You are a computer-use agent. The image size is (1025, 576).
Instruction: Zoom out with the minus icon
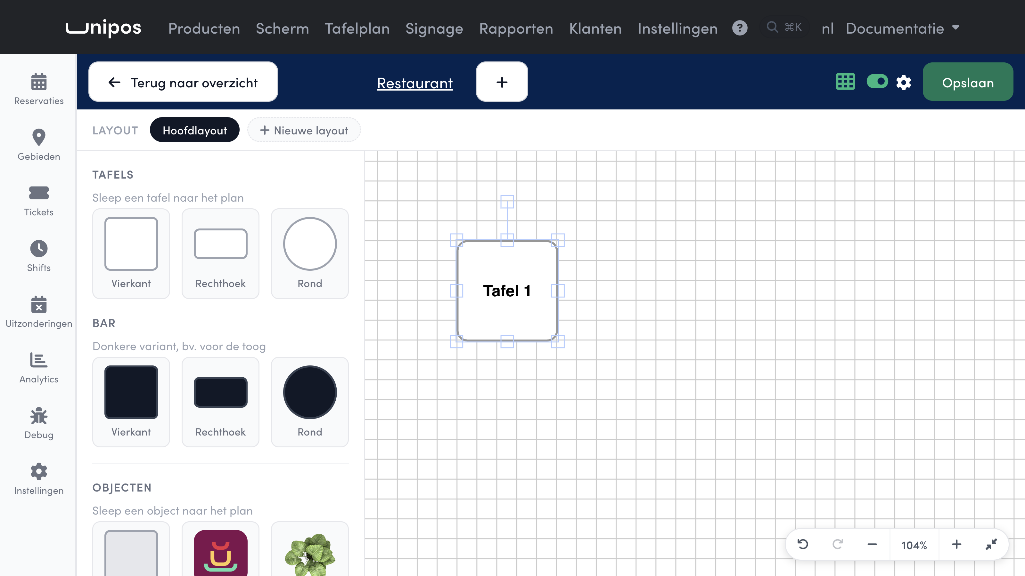(872, 544)
